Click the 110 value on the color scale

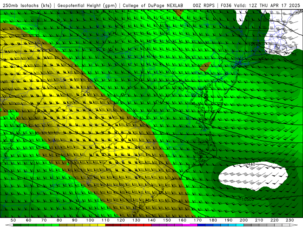click(x=106, y=220)
